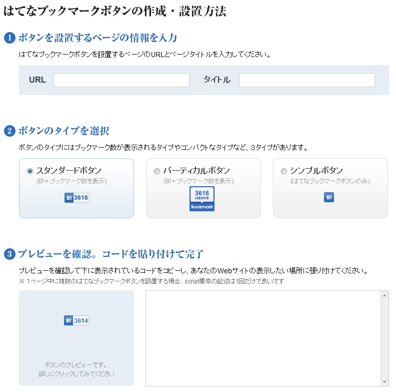Click the B! 3614 preview button
The height and width of the screenshot is (392, 396).
pyautogui.click(x=76, y=320)
